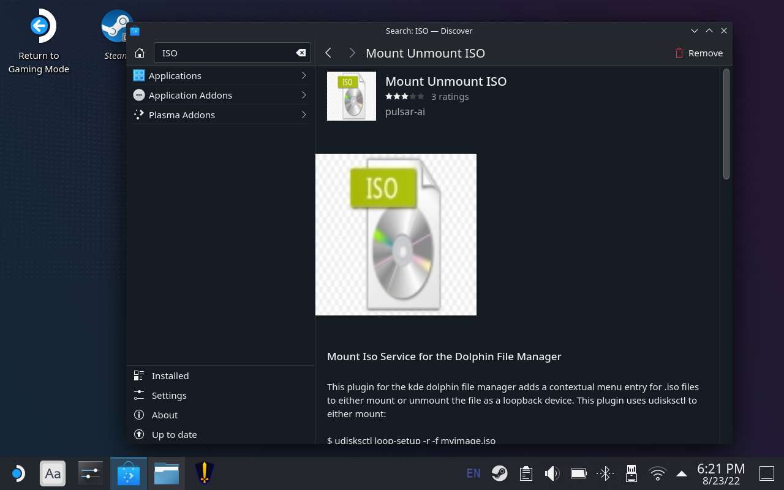Open the Applications category
784x490 pixels.
pyautogui.click(x=221, y=75)
